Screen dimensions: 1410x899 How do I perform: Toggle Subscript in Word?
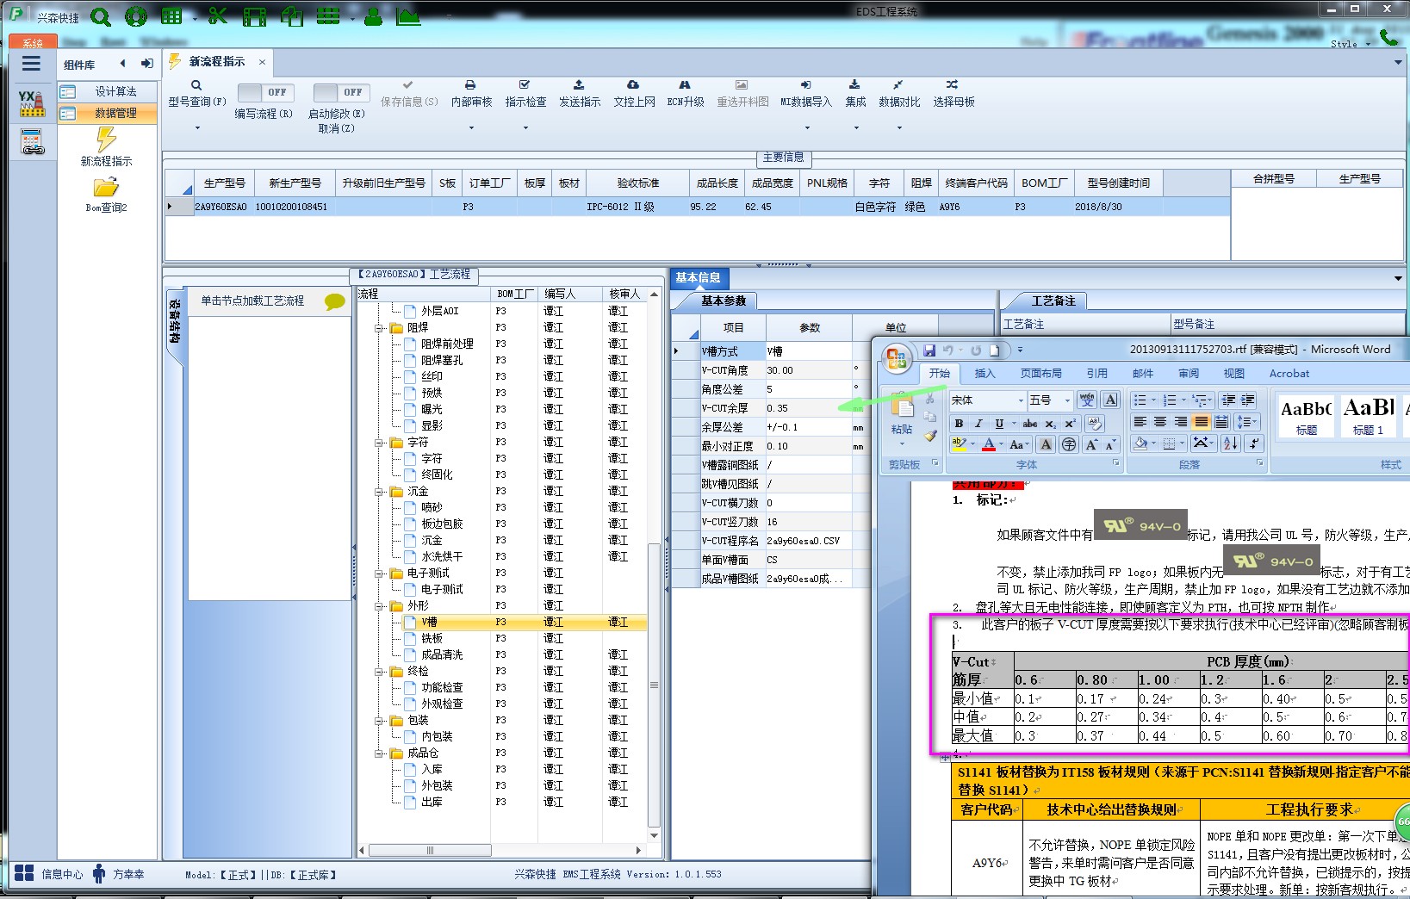(1050, 424)
